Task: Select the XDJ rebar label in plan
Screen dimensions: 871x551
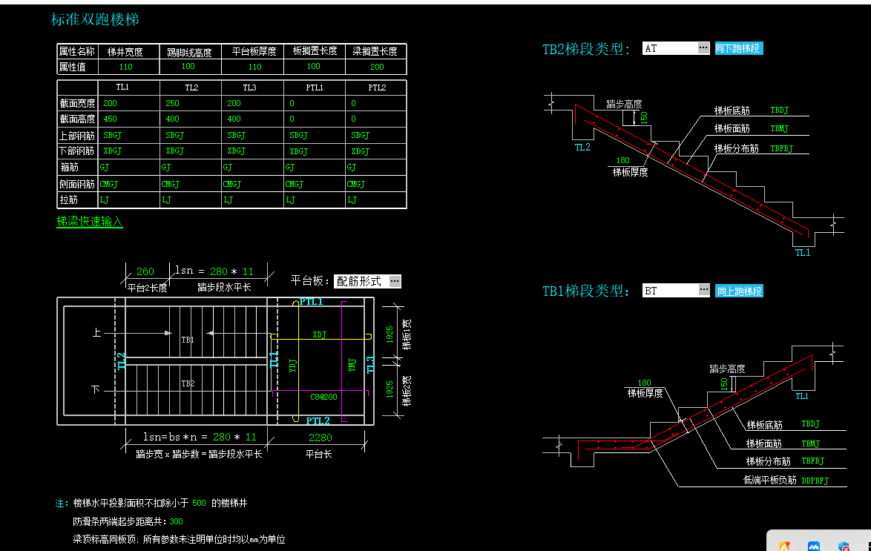Action: [320, 334]
